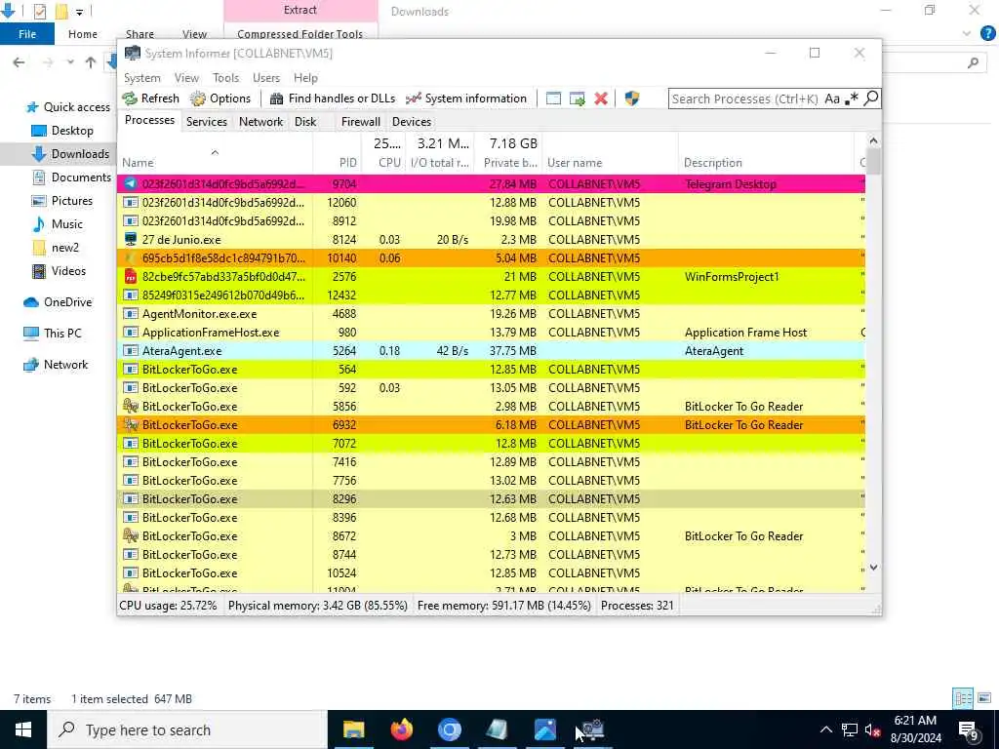Click process list scrollbar up arrow
The height and width of the screenshot is (749, 999).
tap(873, 140)
